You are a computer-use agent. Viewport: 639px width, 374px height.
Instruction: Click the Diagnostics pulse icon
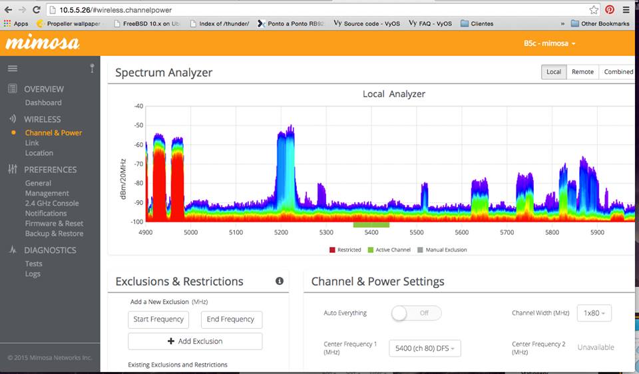[x=13, y=250]
